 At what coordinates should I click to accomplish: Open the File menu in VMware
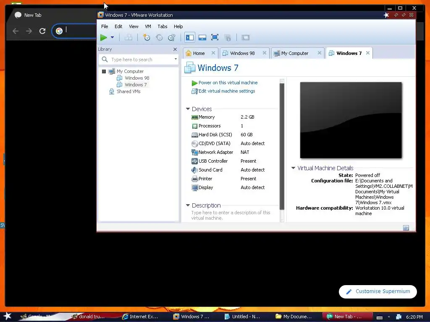[105, 26]
